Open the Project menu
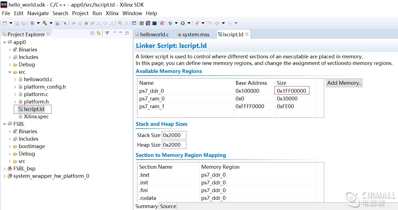This screenshot has width=398, height=210. tap(80, 13)
